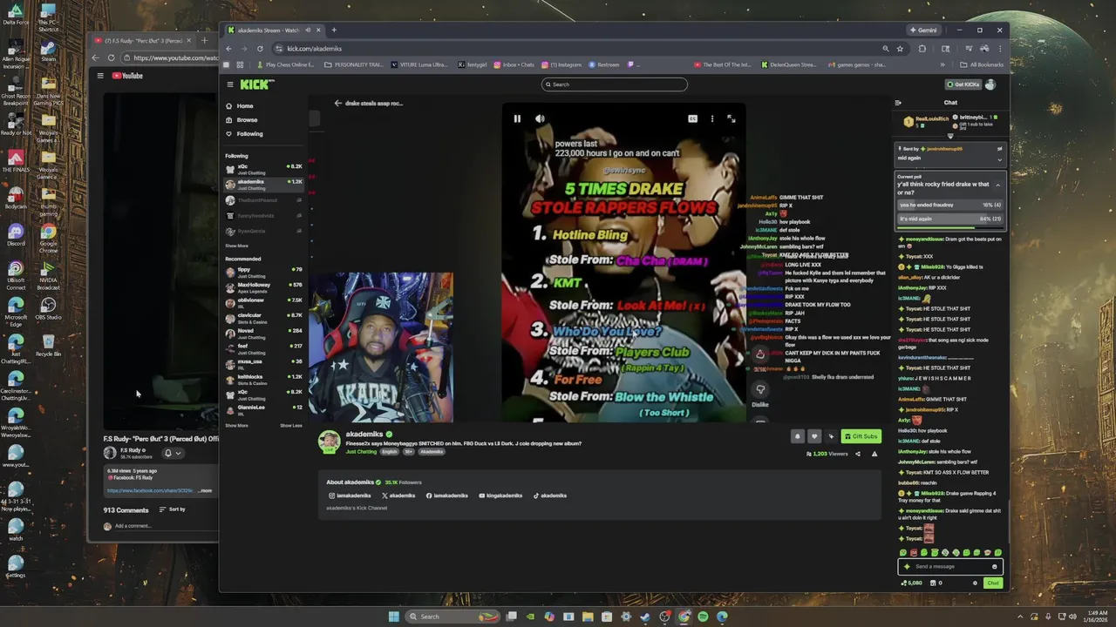The height and width of the screenshot is (627, 1116).
Task: Click the English language tag
Action: tap(389, 452)
